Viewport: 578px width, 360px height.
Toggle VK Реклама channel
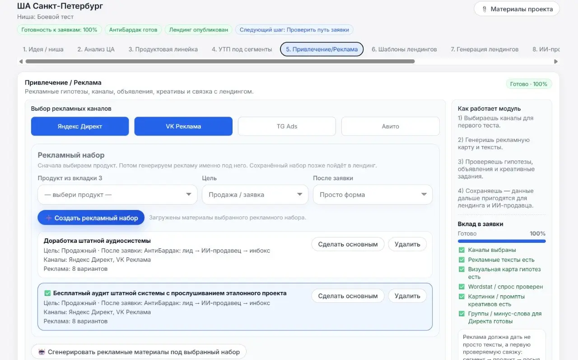click(183, 126)
